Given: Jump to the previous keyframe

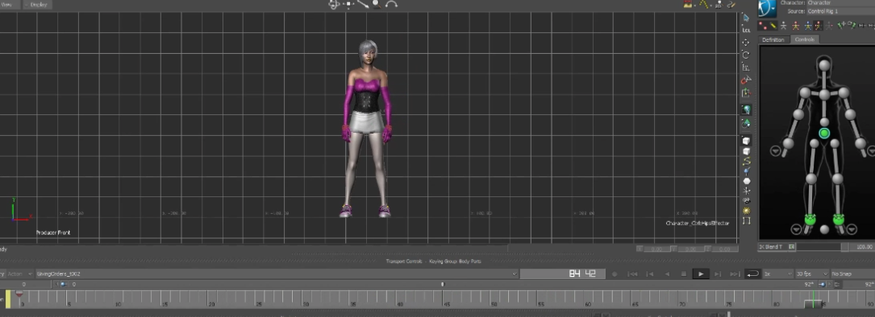Looking at the screenshot, I should pos(650,274).
